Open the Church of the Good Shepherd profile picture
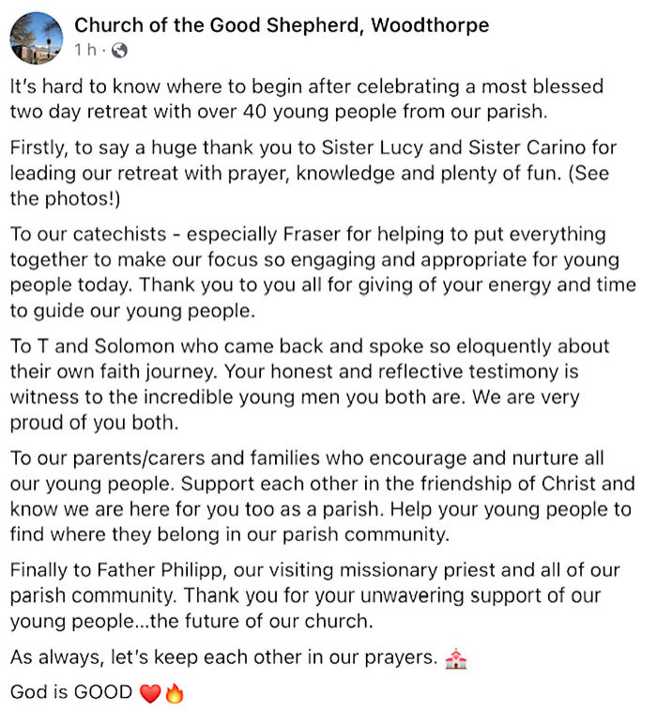Image resolution: width=657 pixels, height=711 pixels. click(37, 38)
